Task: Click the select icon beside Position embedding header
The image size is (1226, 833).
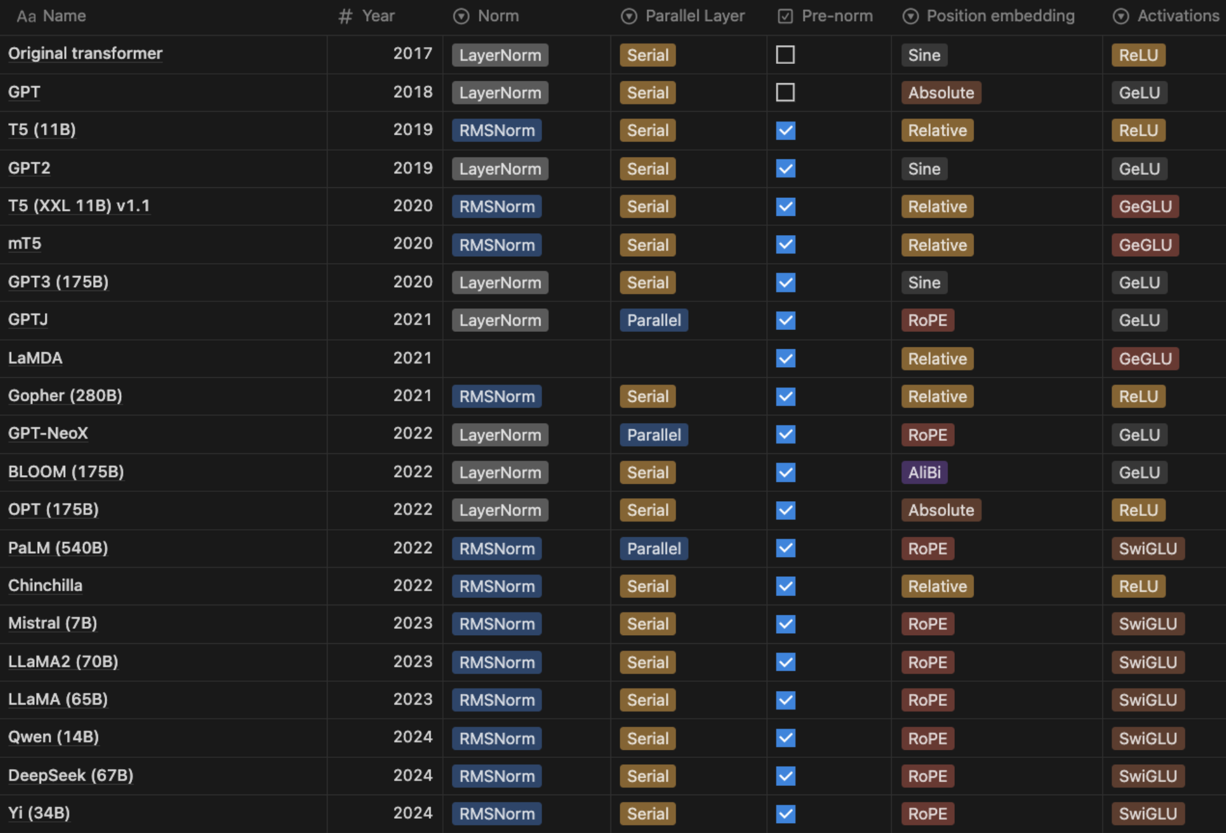Action: click(910, 16)
